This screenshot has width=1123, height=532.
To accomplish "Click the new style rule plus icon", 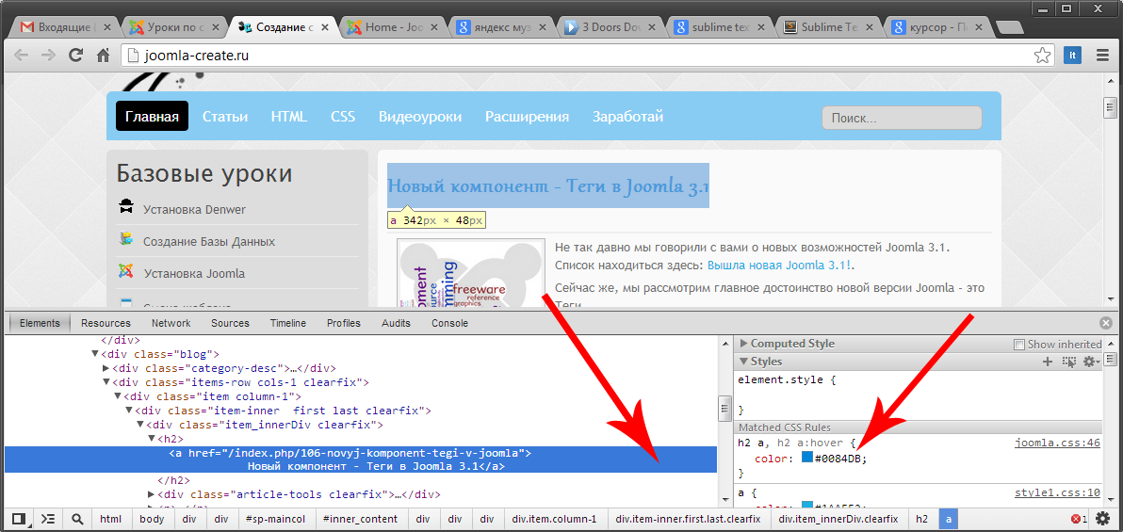I will click(x=1047, y=362).
